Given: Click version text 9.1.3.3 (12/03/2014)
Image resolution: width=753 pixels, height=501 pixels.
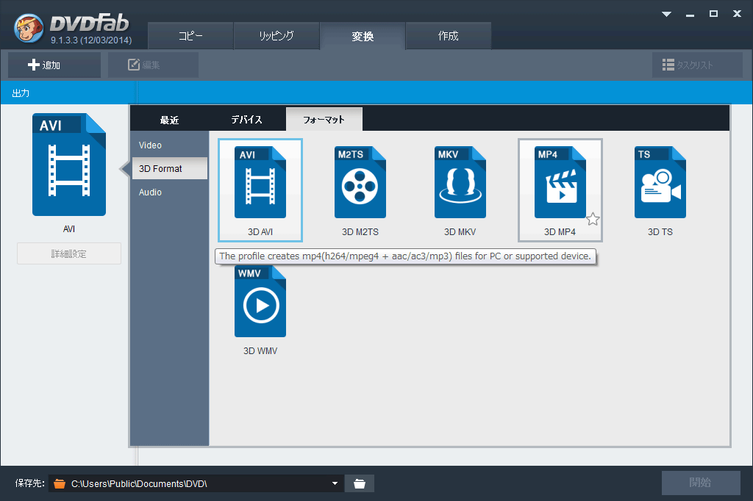Looking at the screenshot, I should [x=91, y=40].
